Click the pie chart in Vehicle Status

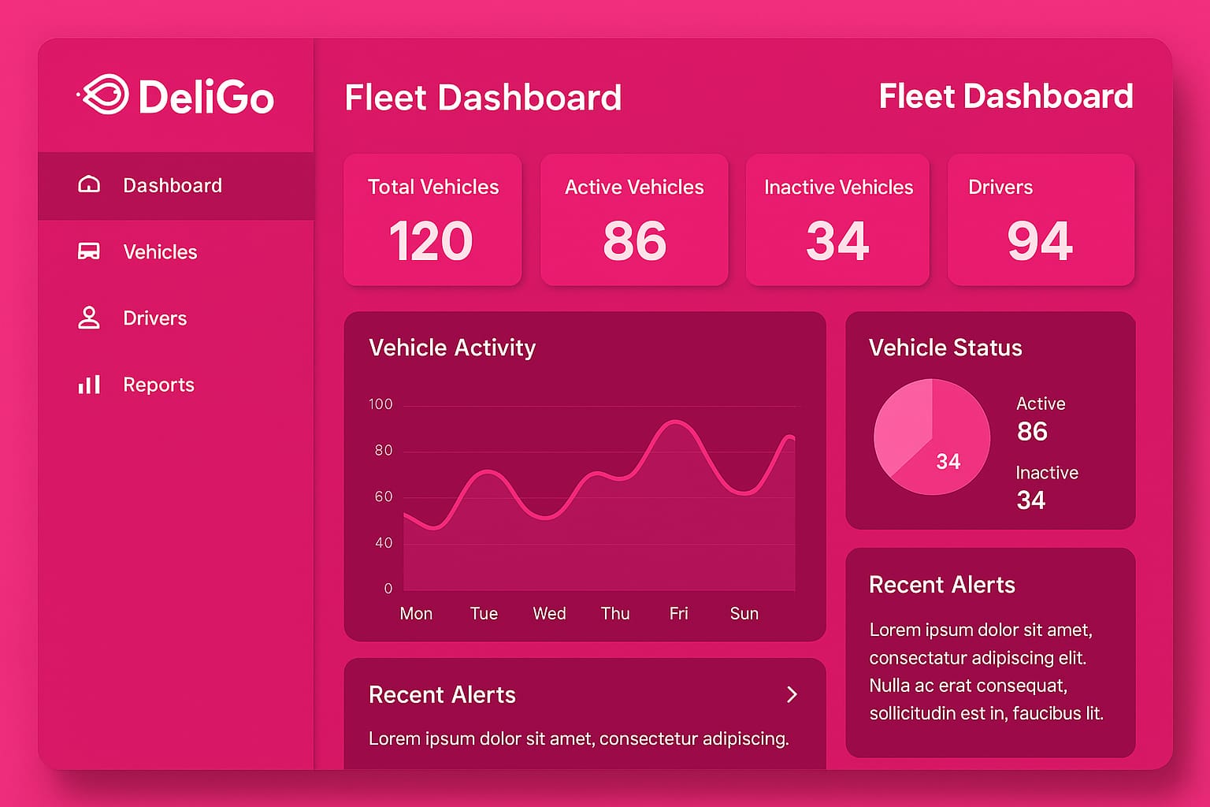(932, 438)
